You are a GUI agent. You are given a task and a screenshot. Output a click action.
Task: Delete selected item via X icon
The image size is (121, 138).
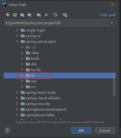46,15
